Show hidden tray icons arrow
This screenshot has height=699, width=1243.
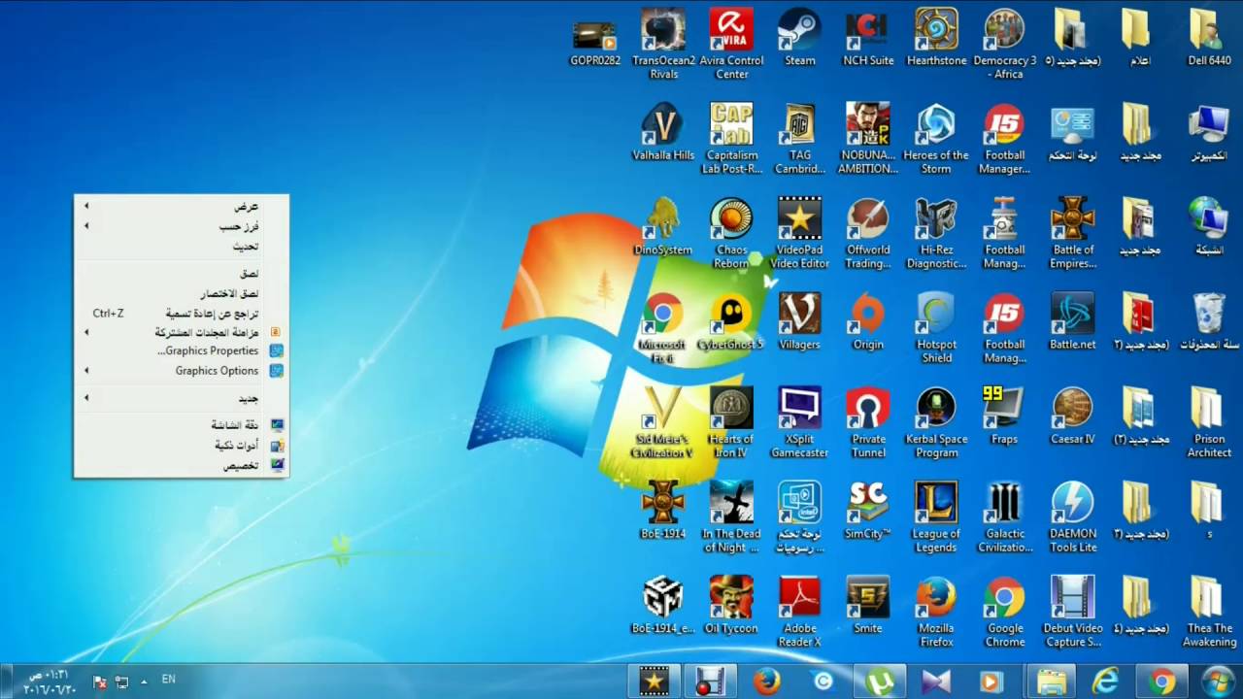[x=144, y=682]
